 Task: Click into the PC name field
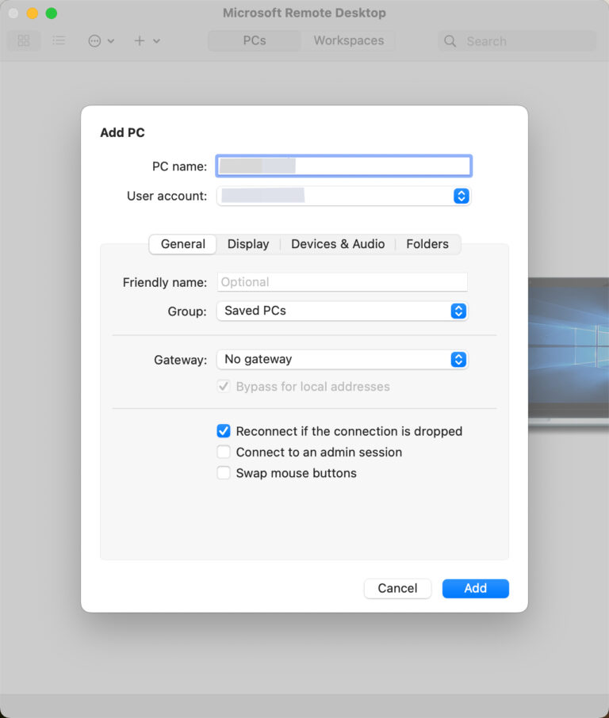[x=343, y=166]
